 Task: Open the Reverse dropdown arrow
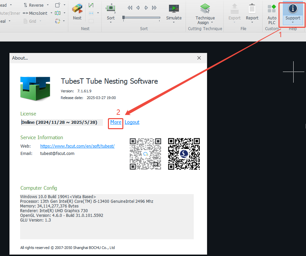pyautogui.click(x=48, y=5)
